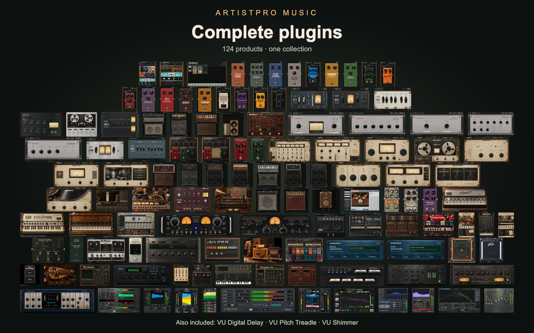The height and width of the screenshot is (333, 534).
Task: Select the Roger Nichols Freq EQ thumbnail
Action: pos(354,300)
